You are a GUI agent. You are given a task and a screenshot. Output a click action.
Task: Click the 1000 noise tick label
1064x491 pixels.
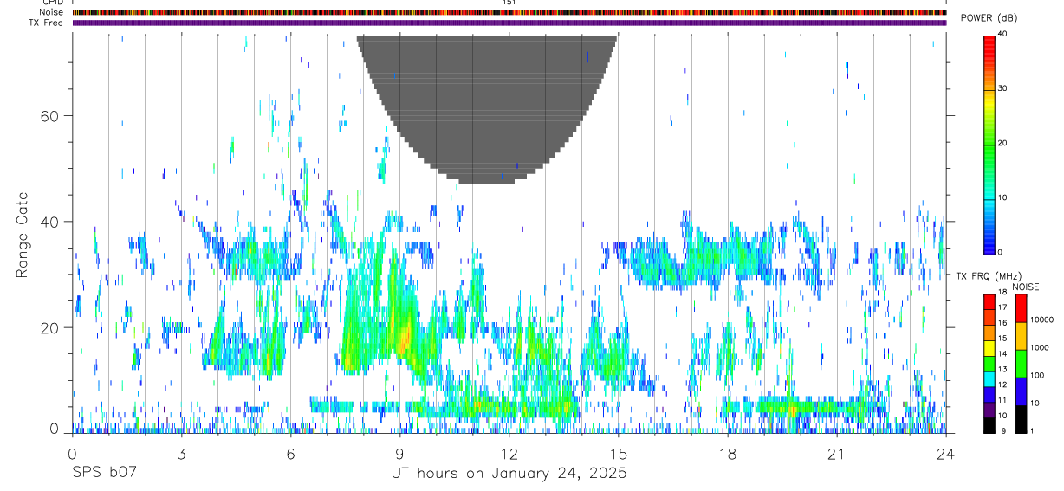tap(1039, 347)
